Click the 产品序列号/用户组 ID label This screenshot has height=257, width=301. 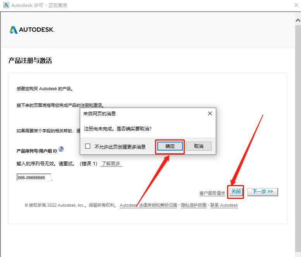tap(37, 151)
